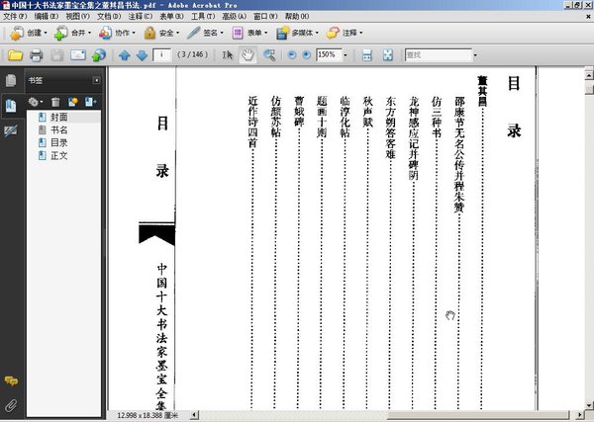Activate the Select text cursor tool
This screenshot has height=422, width=594.
(x=228, y=55)
